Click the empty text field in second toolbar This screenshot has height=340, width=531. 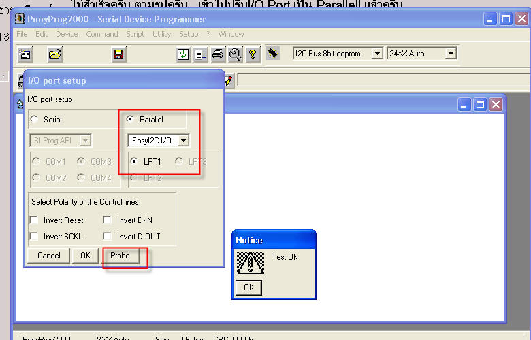click(x=384, y=80)
